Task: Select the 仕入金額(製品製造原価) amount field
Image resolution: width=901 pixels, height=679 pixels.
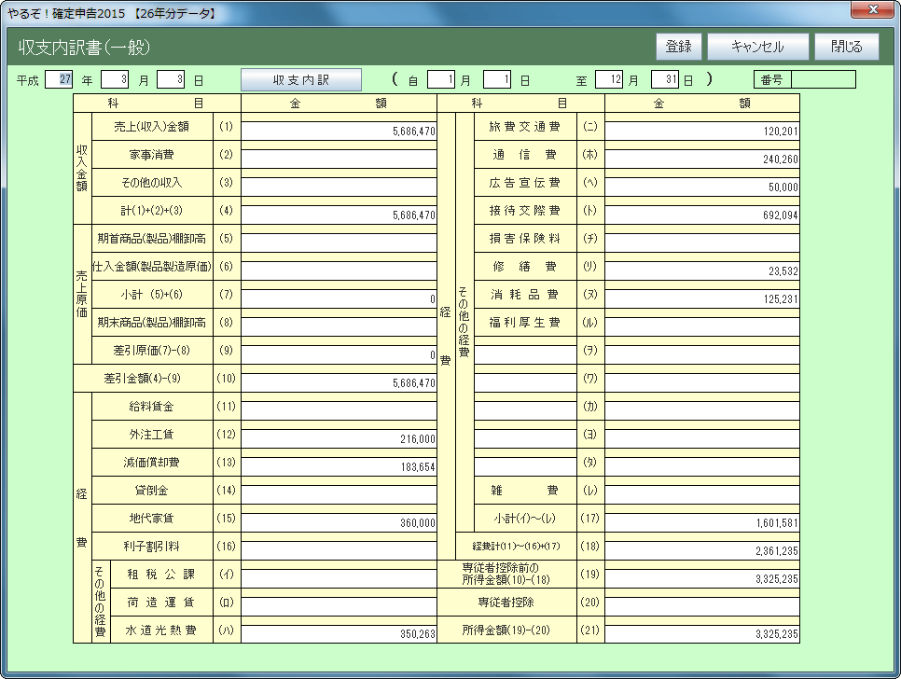Action: point(339,270)
